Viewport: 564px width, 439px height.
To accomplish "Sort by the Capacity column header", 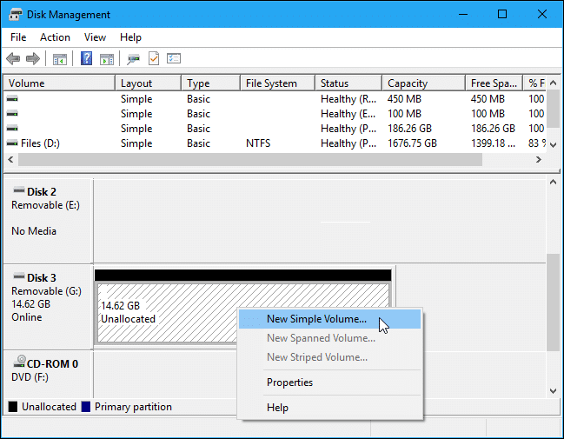I will tap(408, 83).
